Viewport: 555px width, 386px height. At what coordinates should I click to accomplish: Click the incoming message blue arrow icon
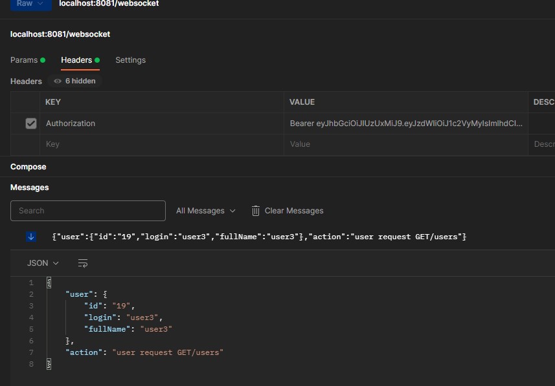pyautogui.click(x=31, y=237)
